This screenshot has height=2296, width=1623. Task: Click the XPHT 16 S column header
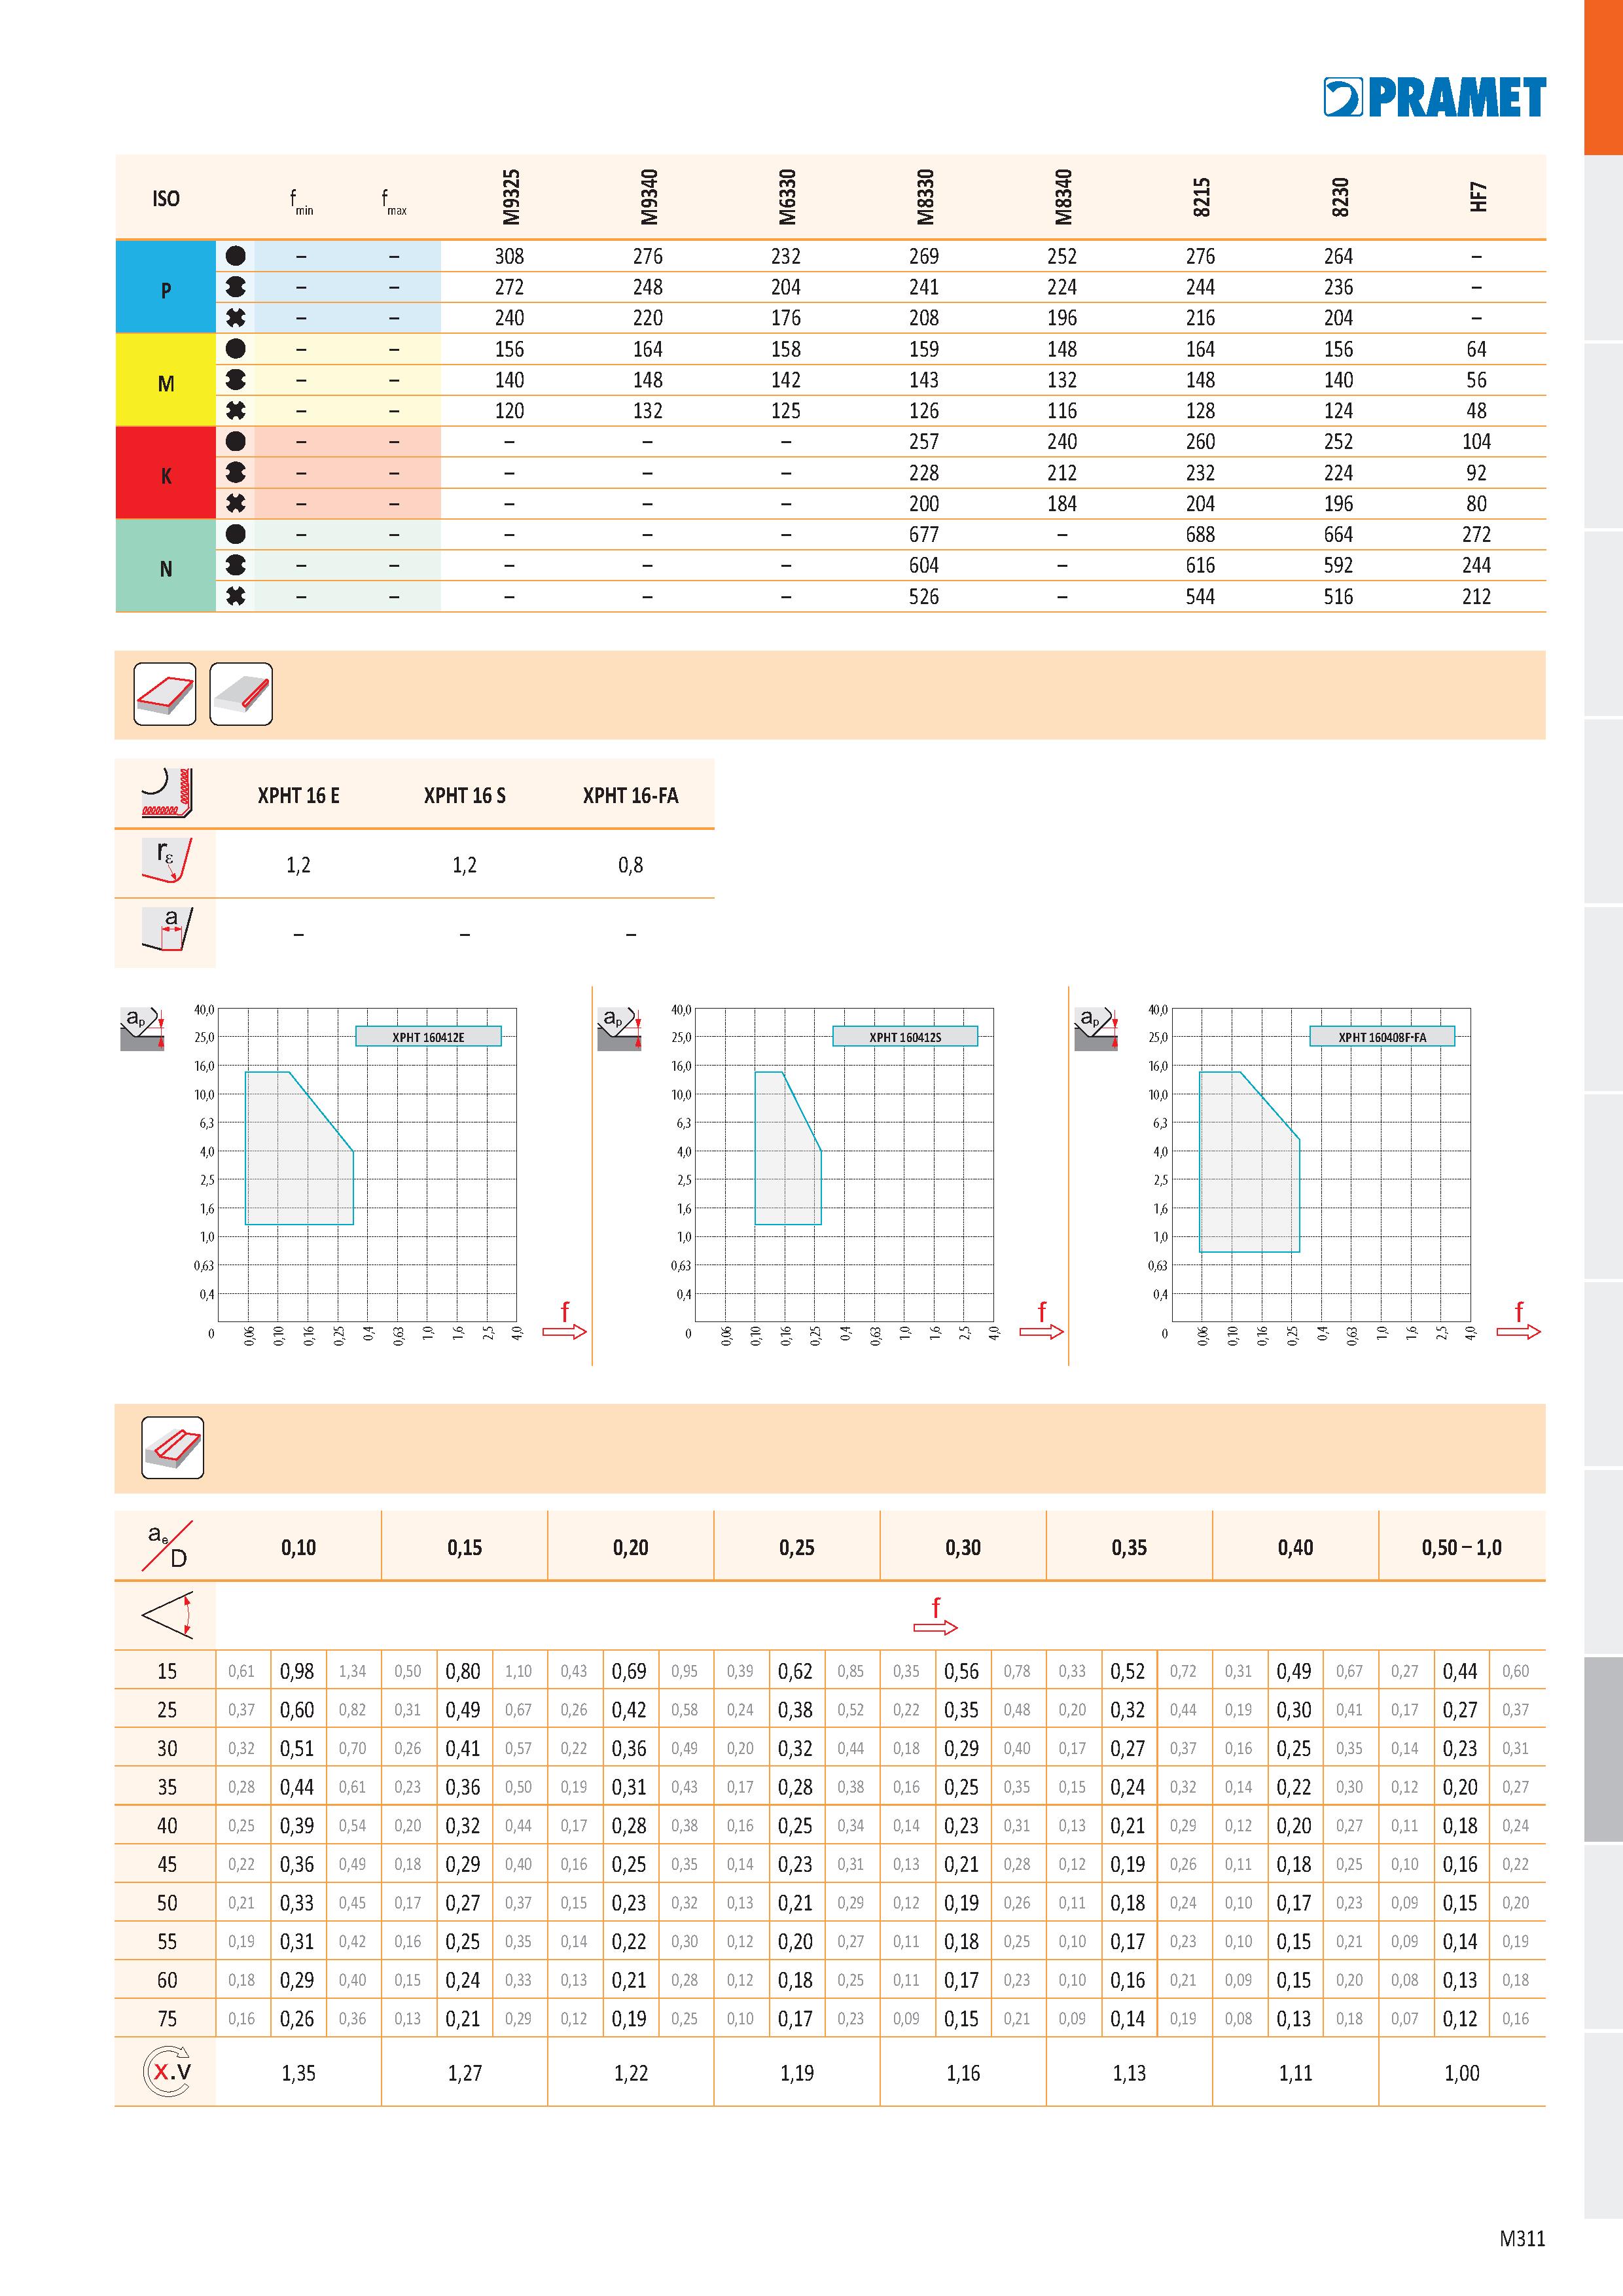click(x=465, y=795)
